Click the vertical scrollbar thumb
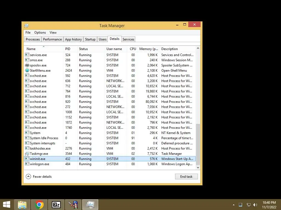The height and width of the screenshot is (210, 281). click(x=198, y=144)
